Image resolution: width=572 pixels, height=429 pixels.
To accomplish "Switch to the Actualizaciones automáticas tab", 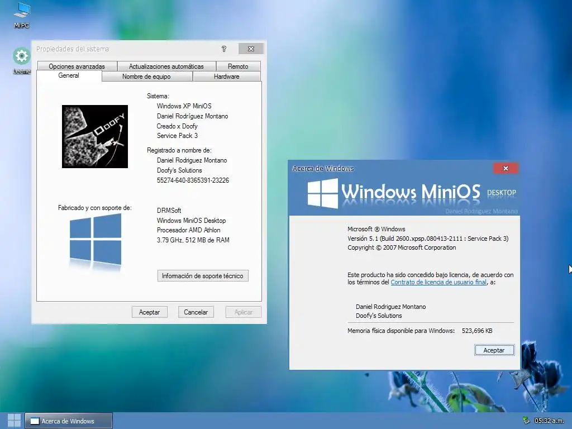I will point(166,66).
